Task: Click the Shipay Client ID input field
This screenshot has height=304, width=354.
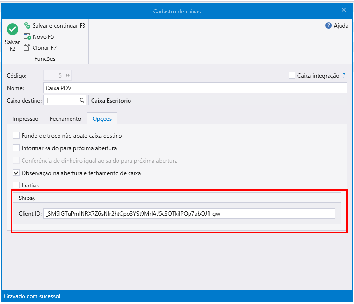Action: pos(189,214)
